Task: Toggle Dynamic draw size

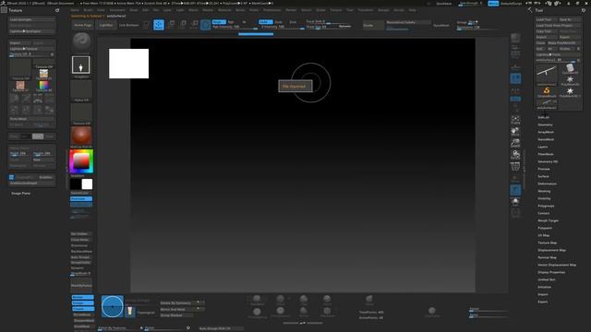Action: click(x=344, y=27)
